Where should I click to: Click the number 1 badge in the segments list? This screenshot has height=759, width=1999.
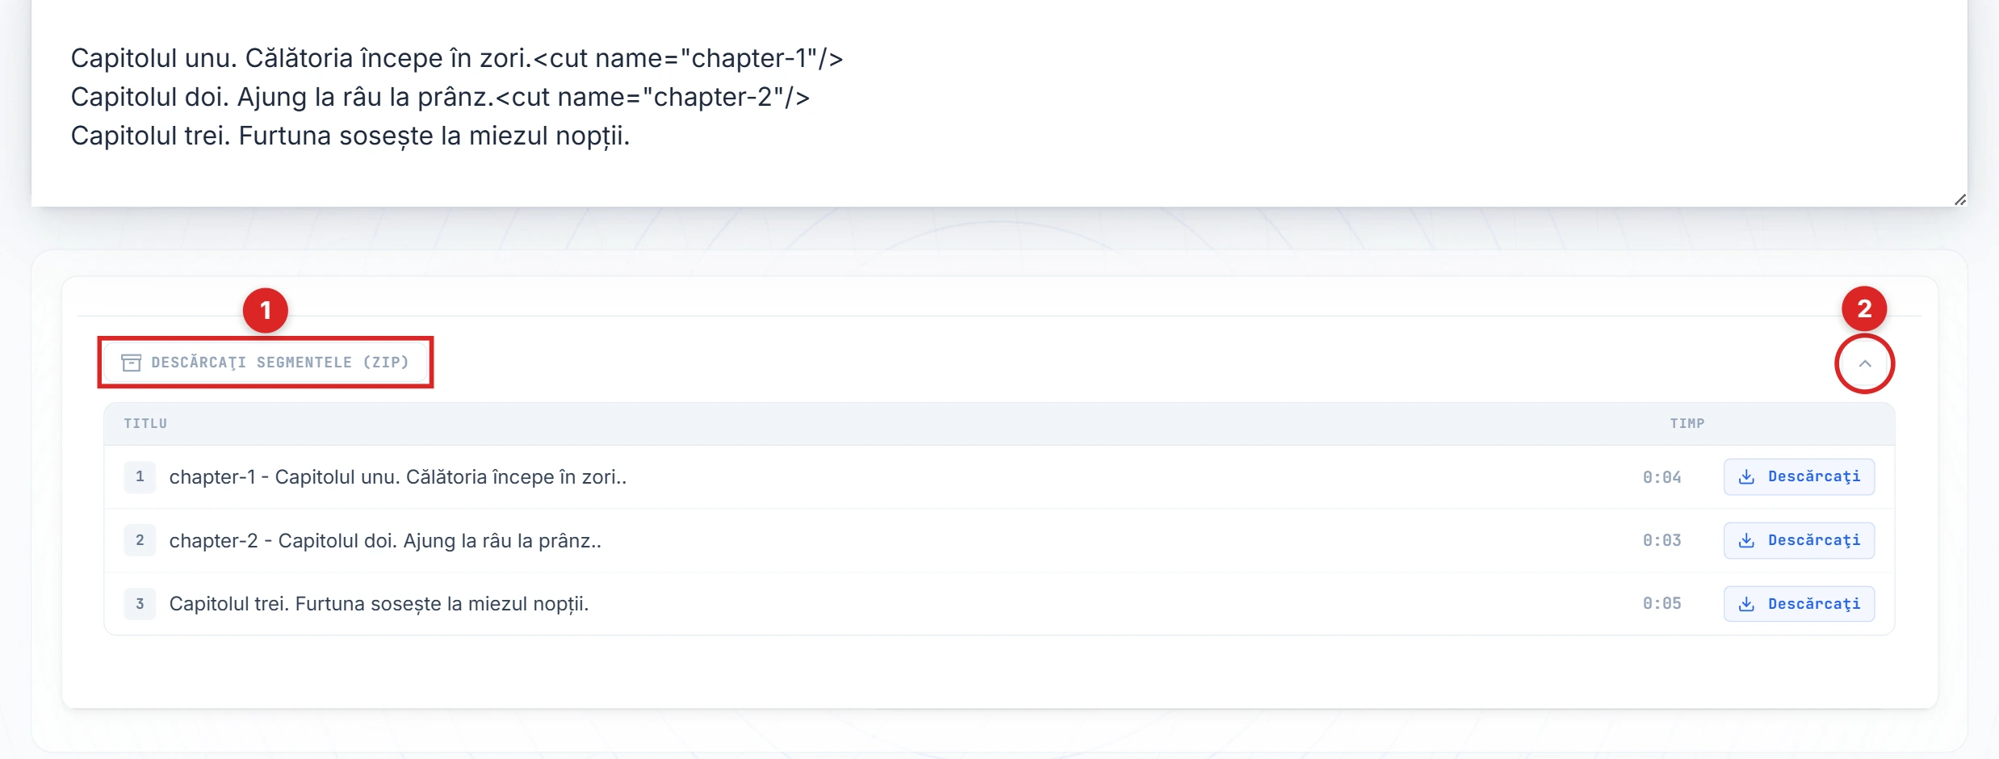click(140, 476)
